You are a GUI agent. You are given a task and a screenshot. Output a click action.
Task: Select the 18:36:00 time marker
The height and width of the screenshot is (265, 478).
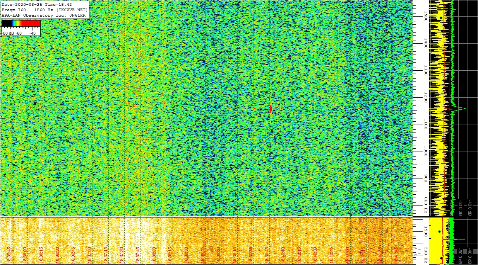pos(25,255)
